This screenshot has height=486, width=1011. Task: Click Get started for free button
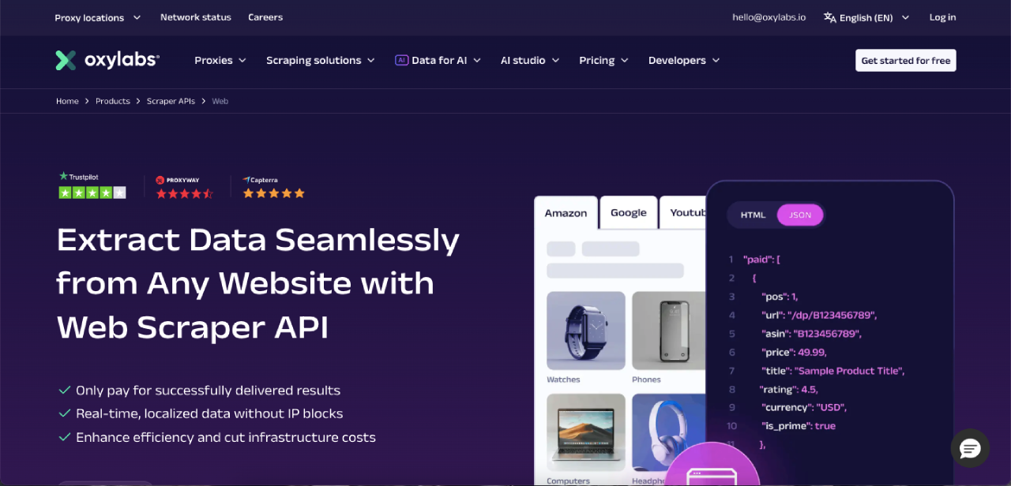906,61
